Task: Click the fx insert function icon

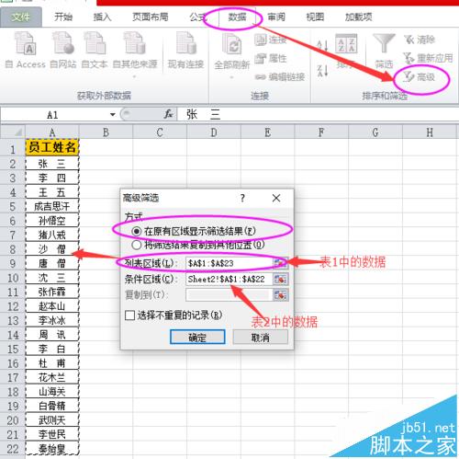Action: tap(168, 114)
